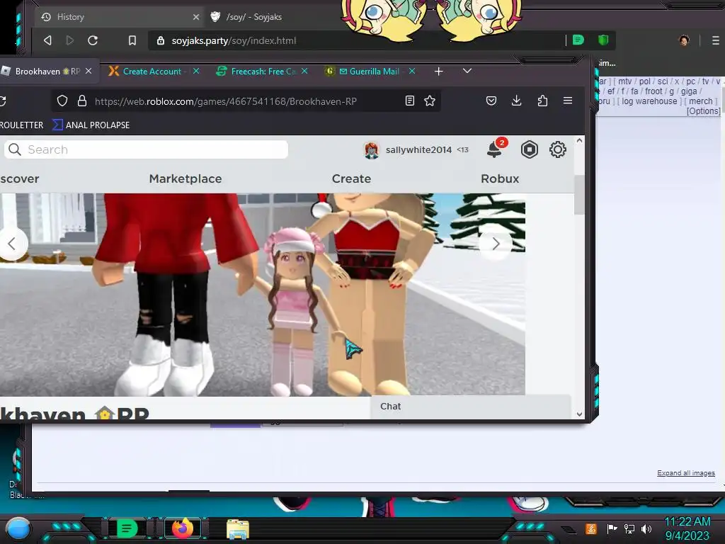Open Create in Roblox navigation
Screen dimensions: 725x544
pyautogui.click(x=351, y=178)
